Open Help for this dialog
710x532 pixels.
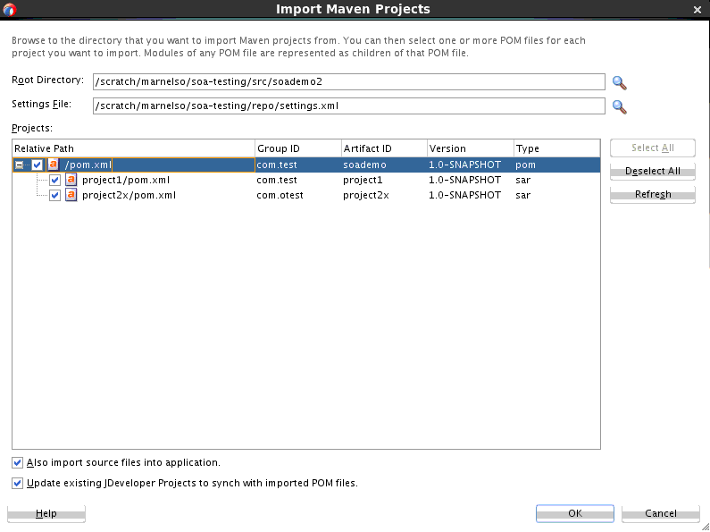[x=46, y=513]
